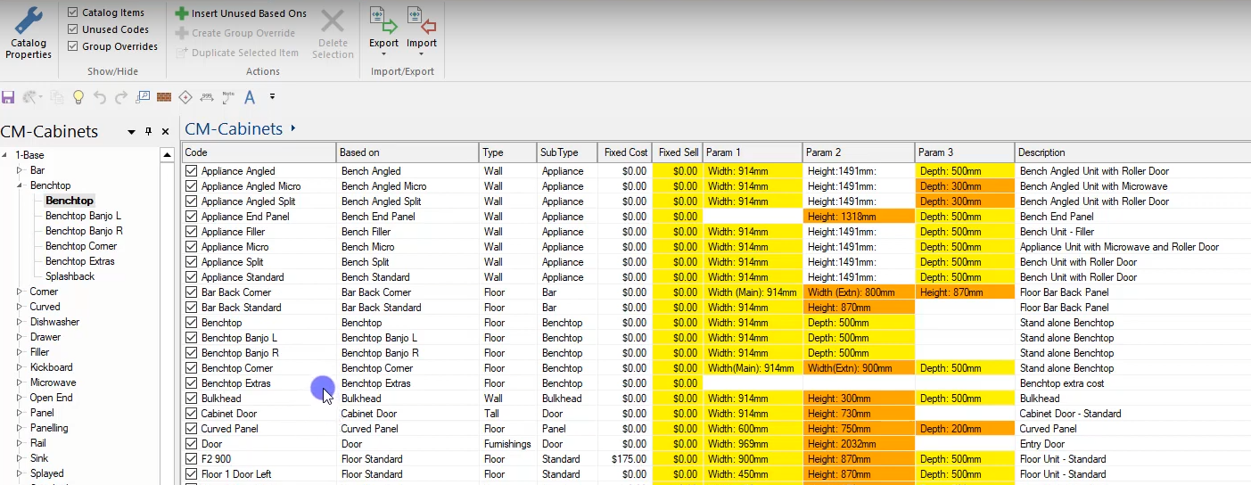The image size is (1251, 485).
Task: Select the brick wall tool icon
Action: click(x=164, y=96)
